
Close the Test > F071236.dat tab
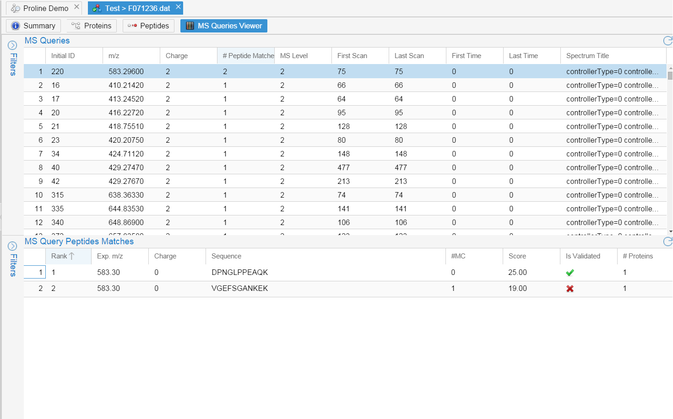[x=178, y=7]
